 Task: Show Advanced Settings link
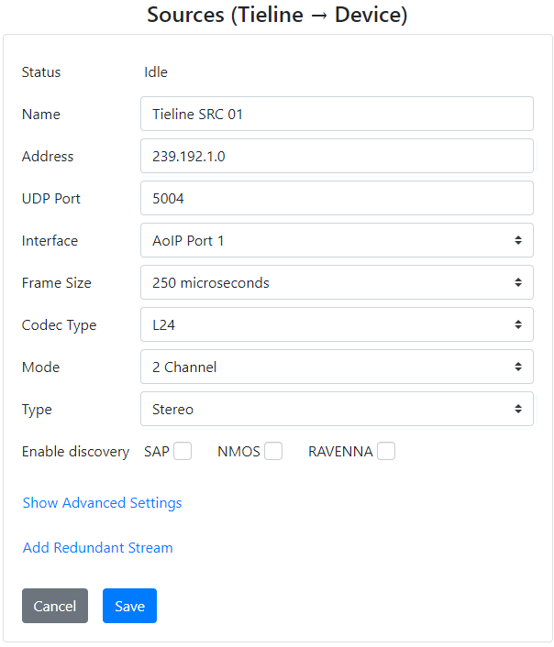[x=102, y=503]
